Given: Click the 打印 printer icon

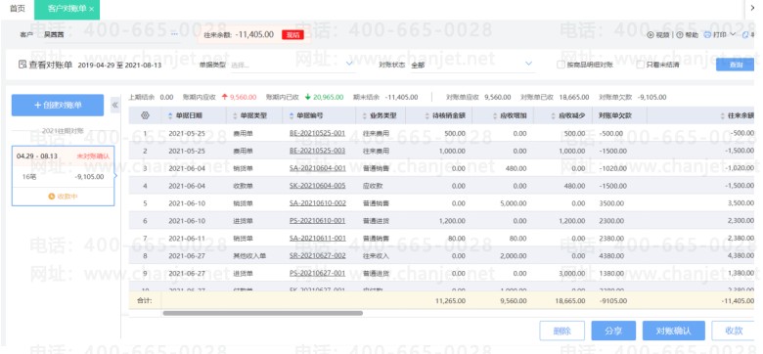Looking at the screenshot, I should [707, 35].
